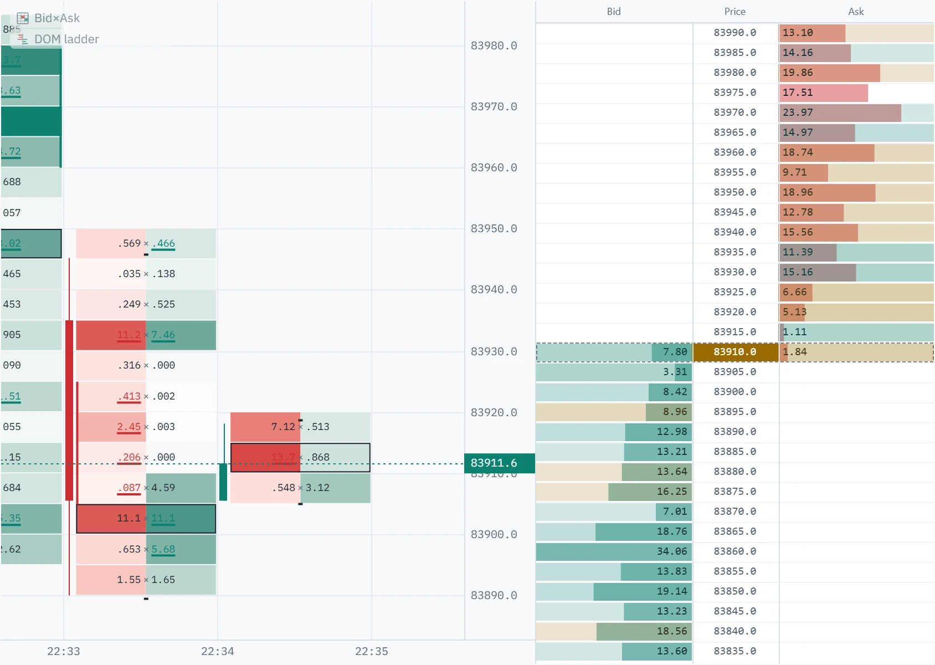Click price axis label 83890.0
Screen dimensions: 935x665
click(494, 596)
